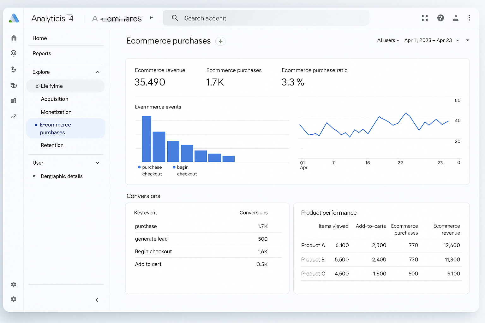Go to Reports in the navigation
485x323 pixels.
pyautogui.click(x=42, y=53)
